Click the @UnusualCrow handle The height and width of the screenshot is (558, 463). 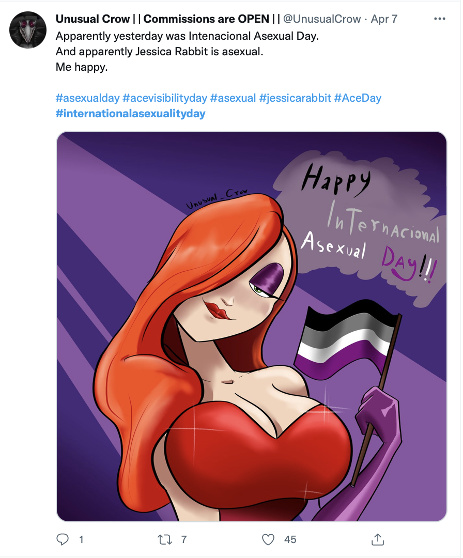322,19
